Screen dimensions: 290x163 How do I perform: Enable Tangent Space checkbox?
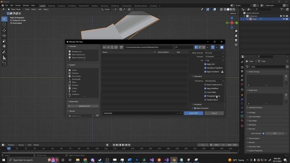[x=205, y=100]
